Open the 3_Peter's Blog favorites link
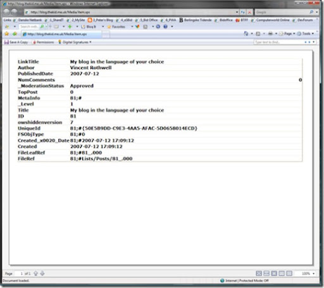This screenshot has height=288, width=324. (101, 20)
